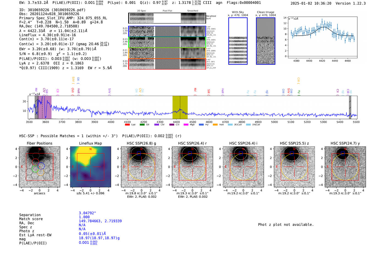Click the (K)CaII legend swatch
This screenshot has width=385, height=262.
(230, 125)
